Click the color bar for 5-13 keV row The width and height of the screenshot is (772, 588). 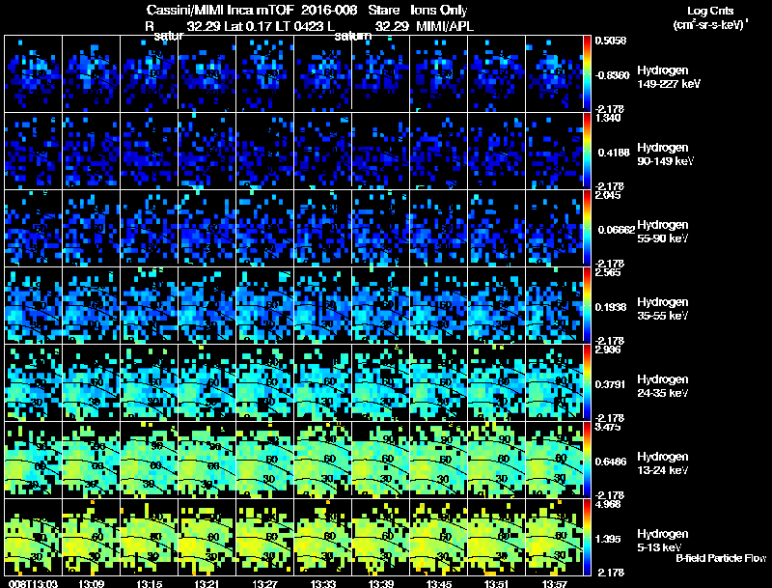pyautogui.click(x=587, y=537)
